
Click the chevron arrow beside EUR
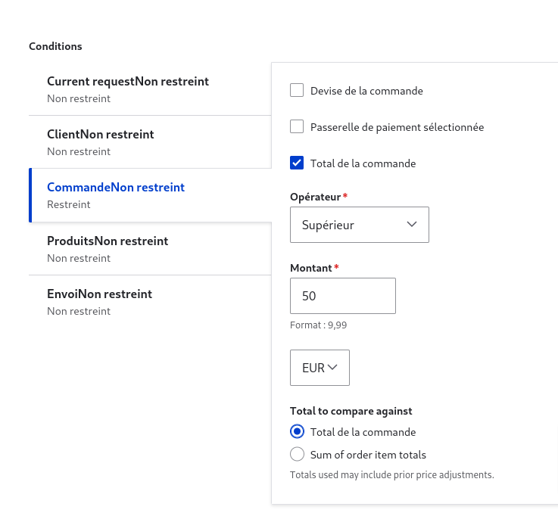[332, 368]
